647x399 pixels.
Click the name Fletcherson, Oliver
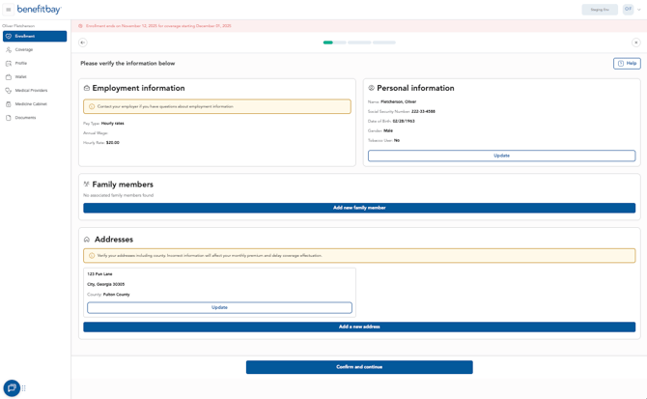coord(398,101)
